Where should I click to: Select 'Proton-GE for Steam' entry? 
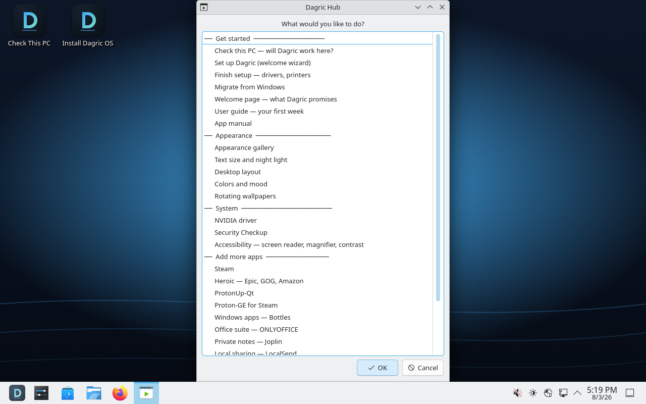click(317, 305)
